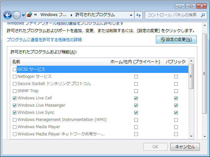Click the Back navigation arrow button
Viewport: 210px width, 157px height.
[x=8, y=15]
